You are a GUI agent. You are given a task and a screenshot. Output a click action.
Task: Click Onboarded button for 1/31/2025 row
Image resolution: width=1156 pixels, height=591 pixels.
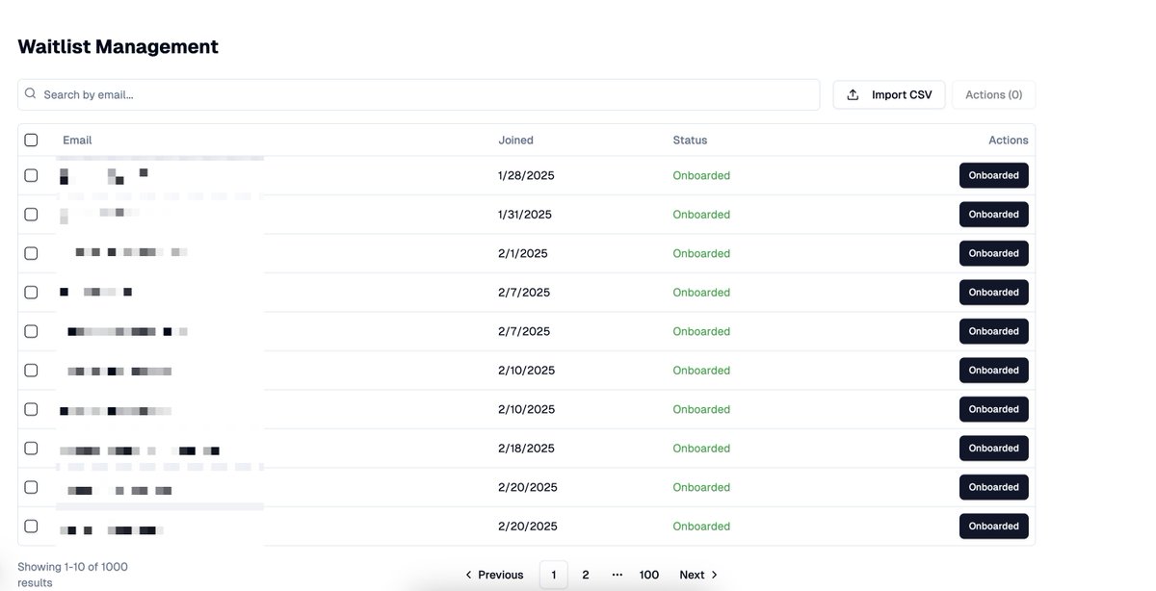(x=993, y=214)
